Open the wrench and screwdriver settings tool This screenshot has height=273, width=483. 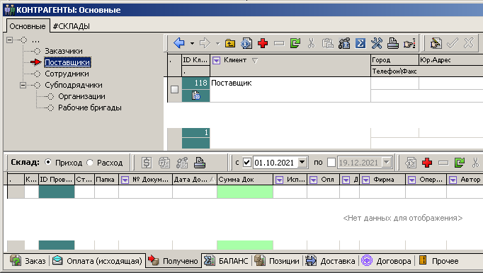(x=377, y=43)
